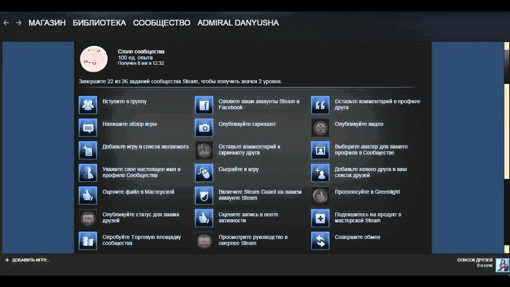
Task: Click the greyed status speech-bubble icon
Action: click(88, 218)
